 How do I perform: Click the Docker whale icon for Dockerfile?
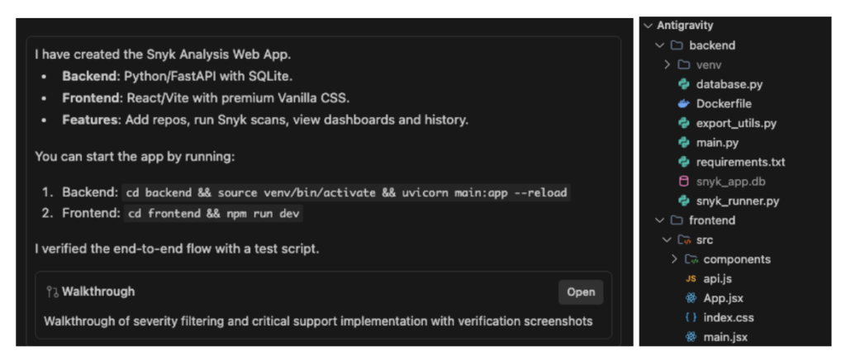click(683, 104)
